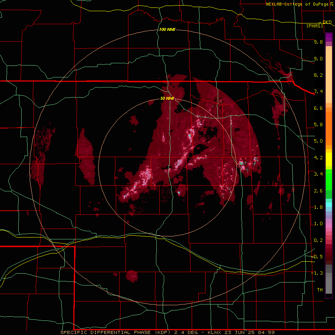The width and height of the screenshot is (335, 335).
Task: Click the 9.8 value on the color scale
Action: [x=318, y=42]
